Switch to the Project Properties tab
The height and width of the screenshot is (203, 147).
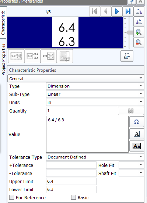tap(3, 60)
